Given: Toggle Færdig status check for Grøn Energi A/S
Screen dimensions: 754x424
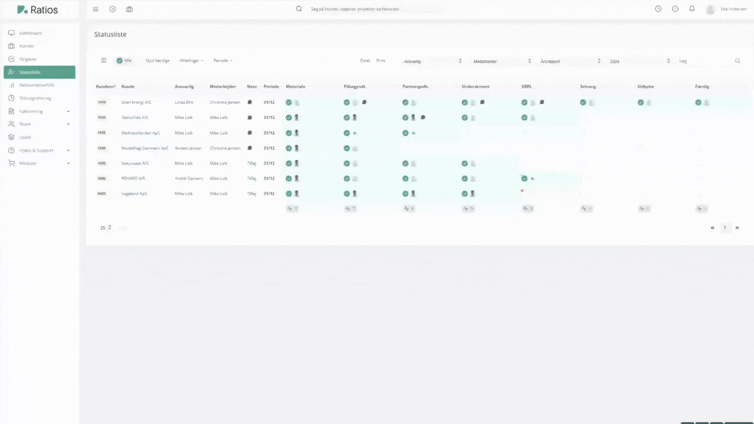Looking at the screenshot, I should tap(698, 102).
